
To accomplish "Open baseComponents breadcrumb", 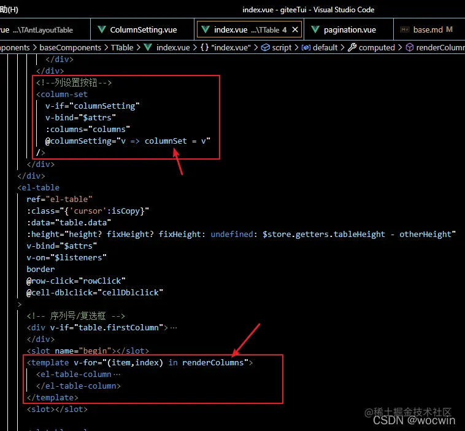I will click(x=71, y=47).
